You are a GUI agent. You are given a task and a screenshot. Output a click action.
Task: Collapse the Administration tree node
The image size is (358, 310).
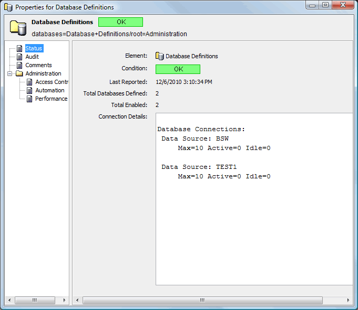(9, 73)
